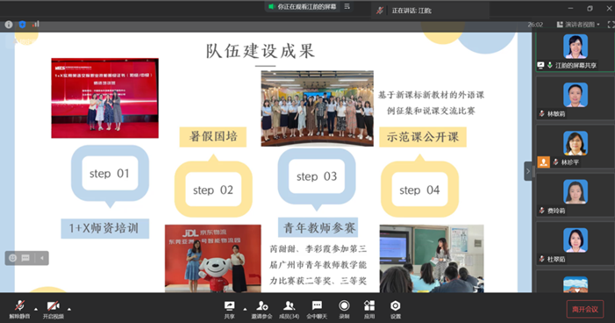Open the 会中聊天 chat panel

[x=317, y=309]
